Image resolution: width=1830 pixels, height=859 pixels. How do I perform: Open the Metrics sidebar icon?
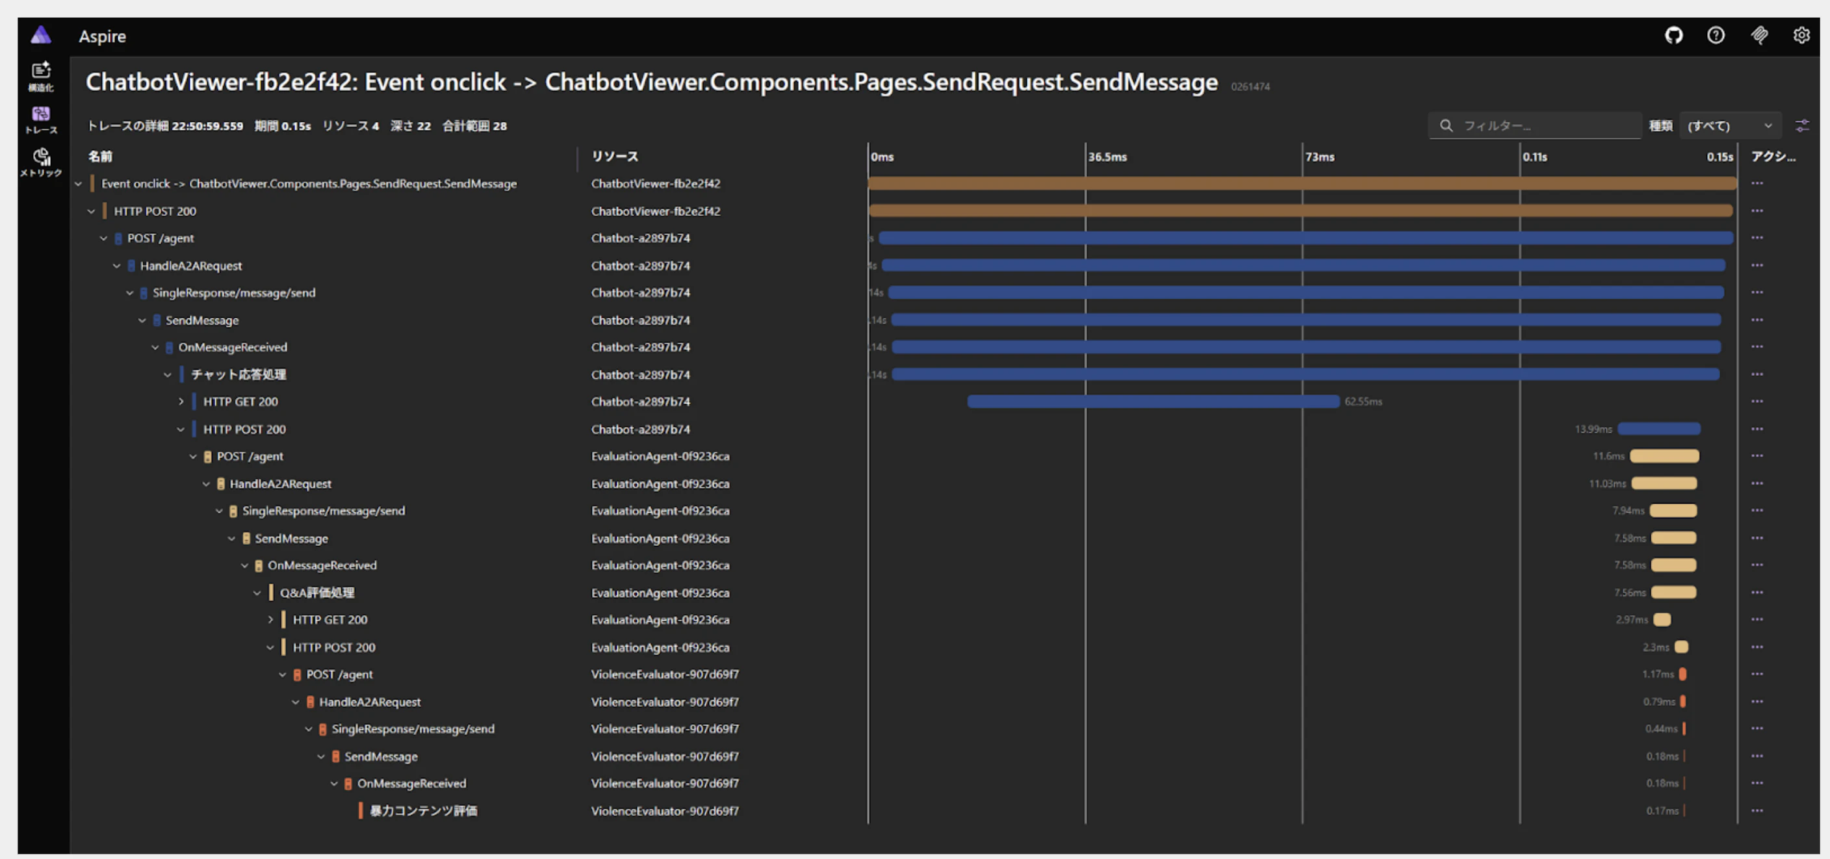pyautogui.click(x=40, y=161)
